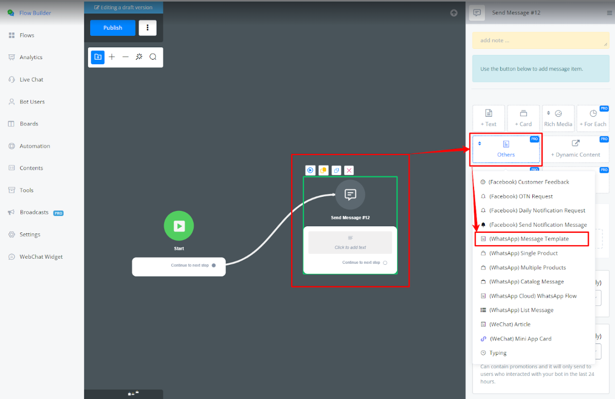Open the three-dot menu beside Publish
615x399 pixels.
[148, 28]
